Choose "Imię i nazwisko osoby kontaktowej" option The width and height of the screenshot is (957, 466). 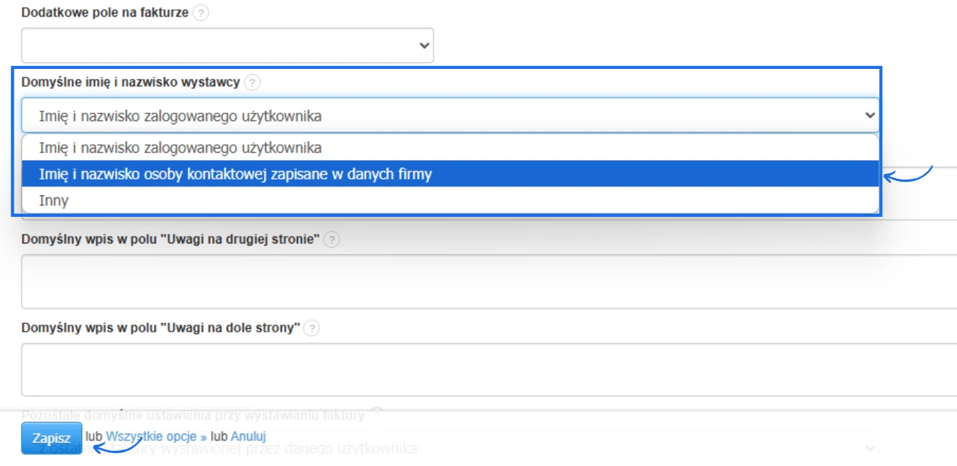click(x=235, y=174)
